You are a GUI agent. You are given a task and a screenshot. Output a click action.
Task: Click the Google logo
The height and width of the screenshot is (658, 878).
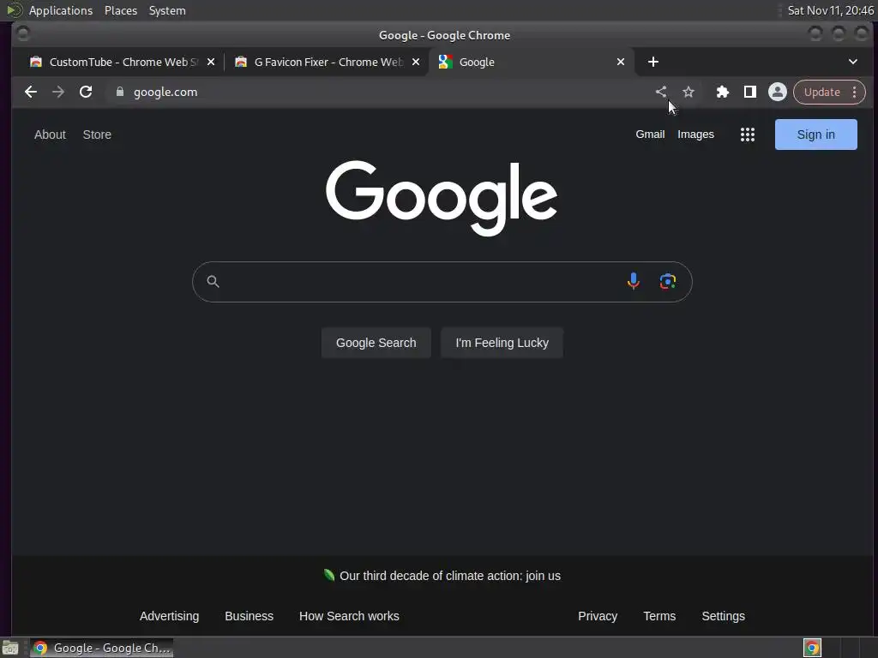442,198
